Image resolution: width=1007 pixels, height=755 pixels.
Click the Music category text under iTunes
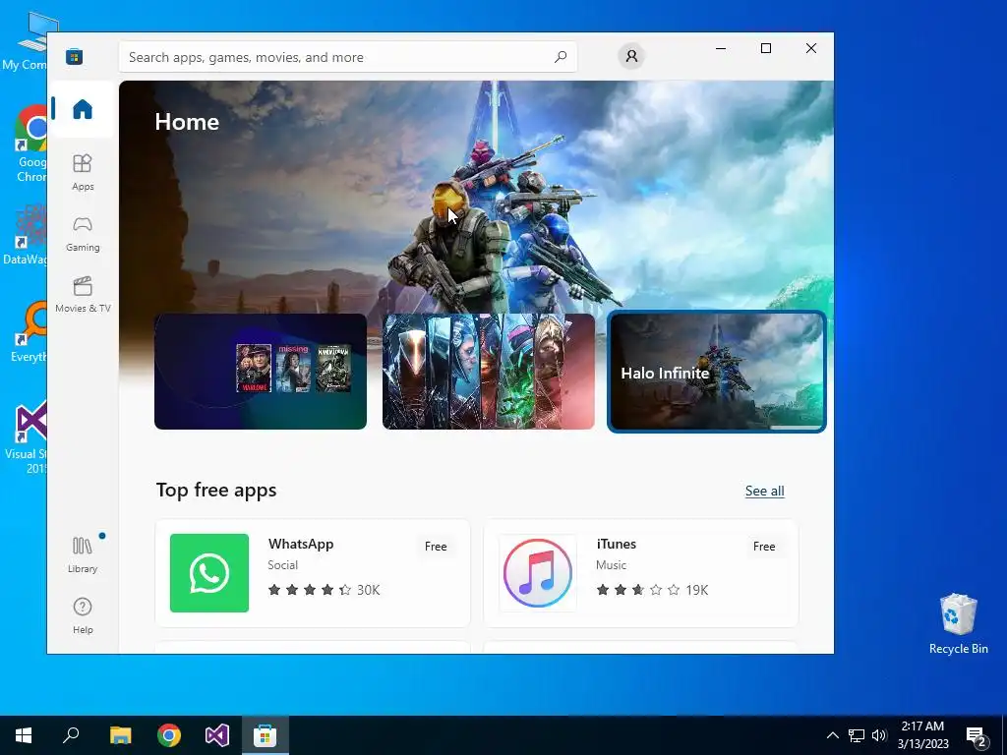611,565
